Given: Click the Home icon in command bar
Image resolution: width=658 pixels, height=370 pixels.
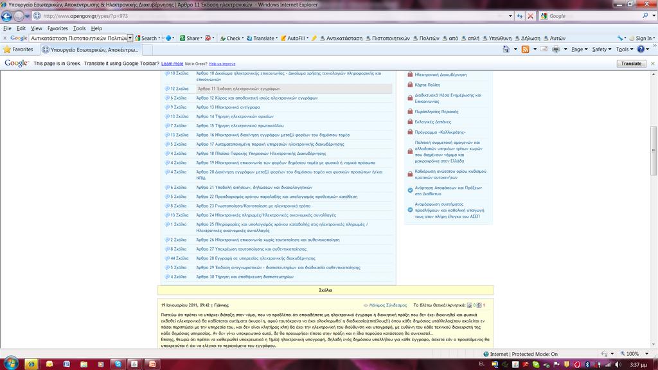Looking at the screenshot, I should click(x=506, y=49).
